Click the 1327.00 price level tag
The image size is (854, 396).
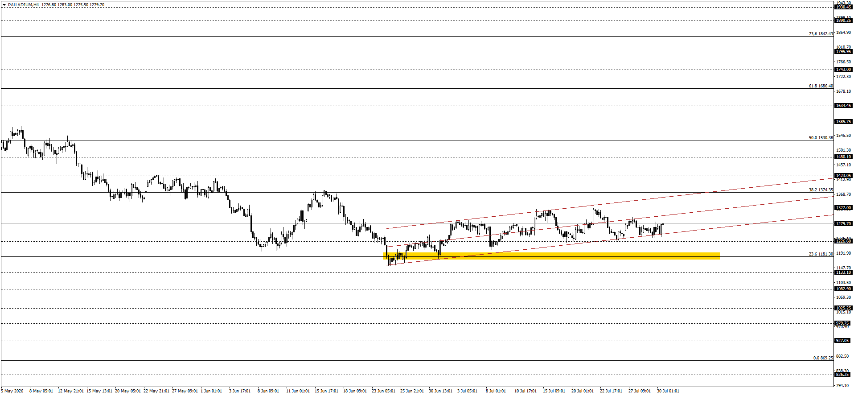tap(843, 208)
